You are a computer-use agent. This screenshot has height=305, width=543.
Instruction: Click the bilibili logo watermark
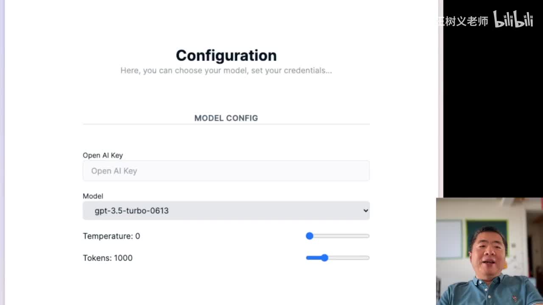tap(513, 19)
